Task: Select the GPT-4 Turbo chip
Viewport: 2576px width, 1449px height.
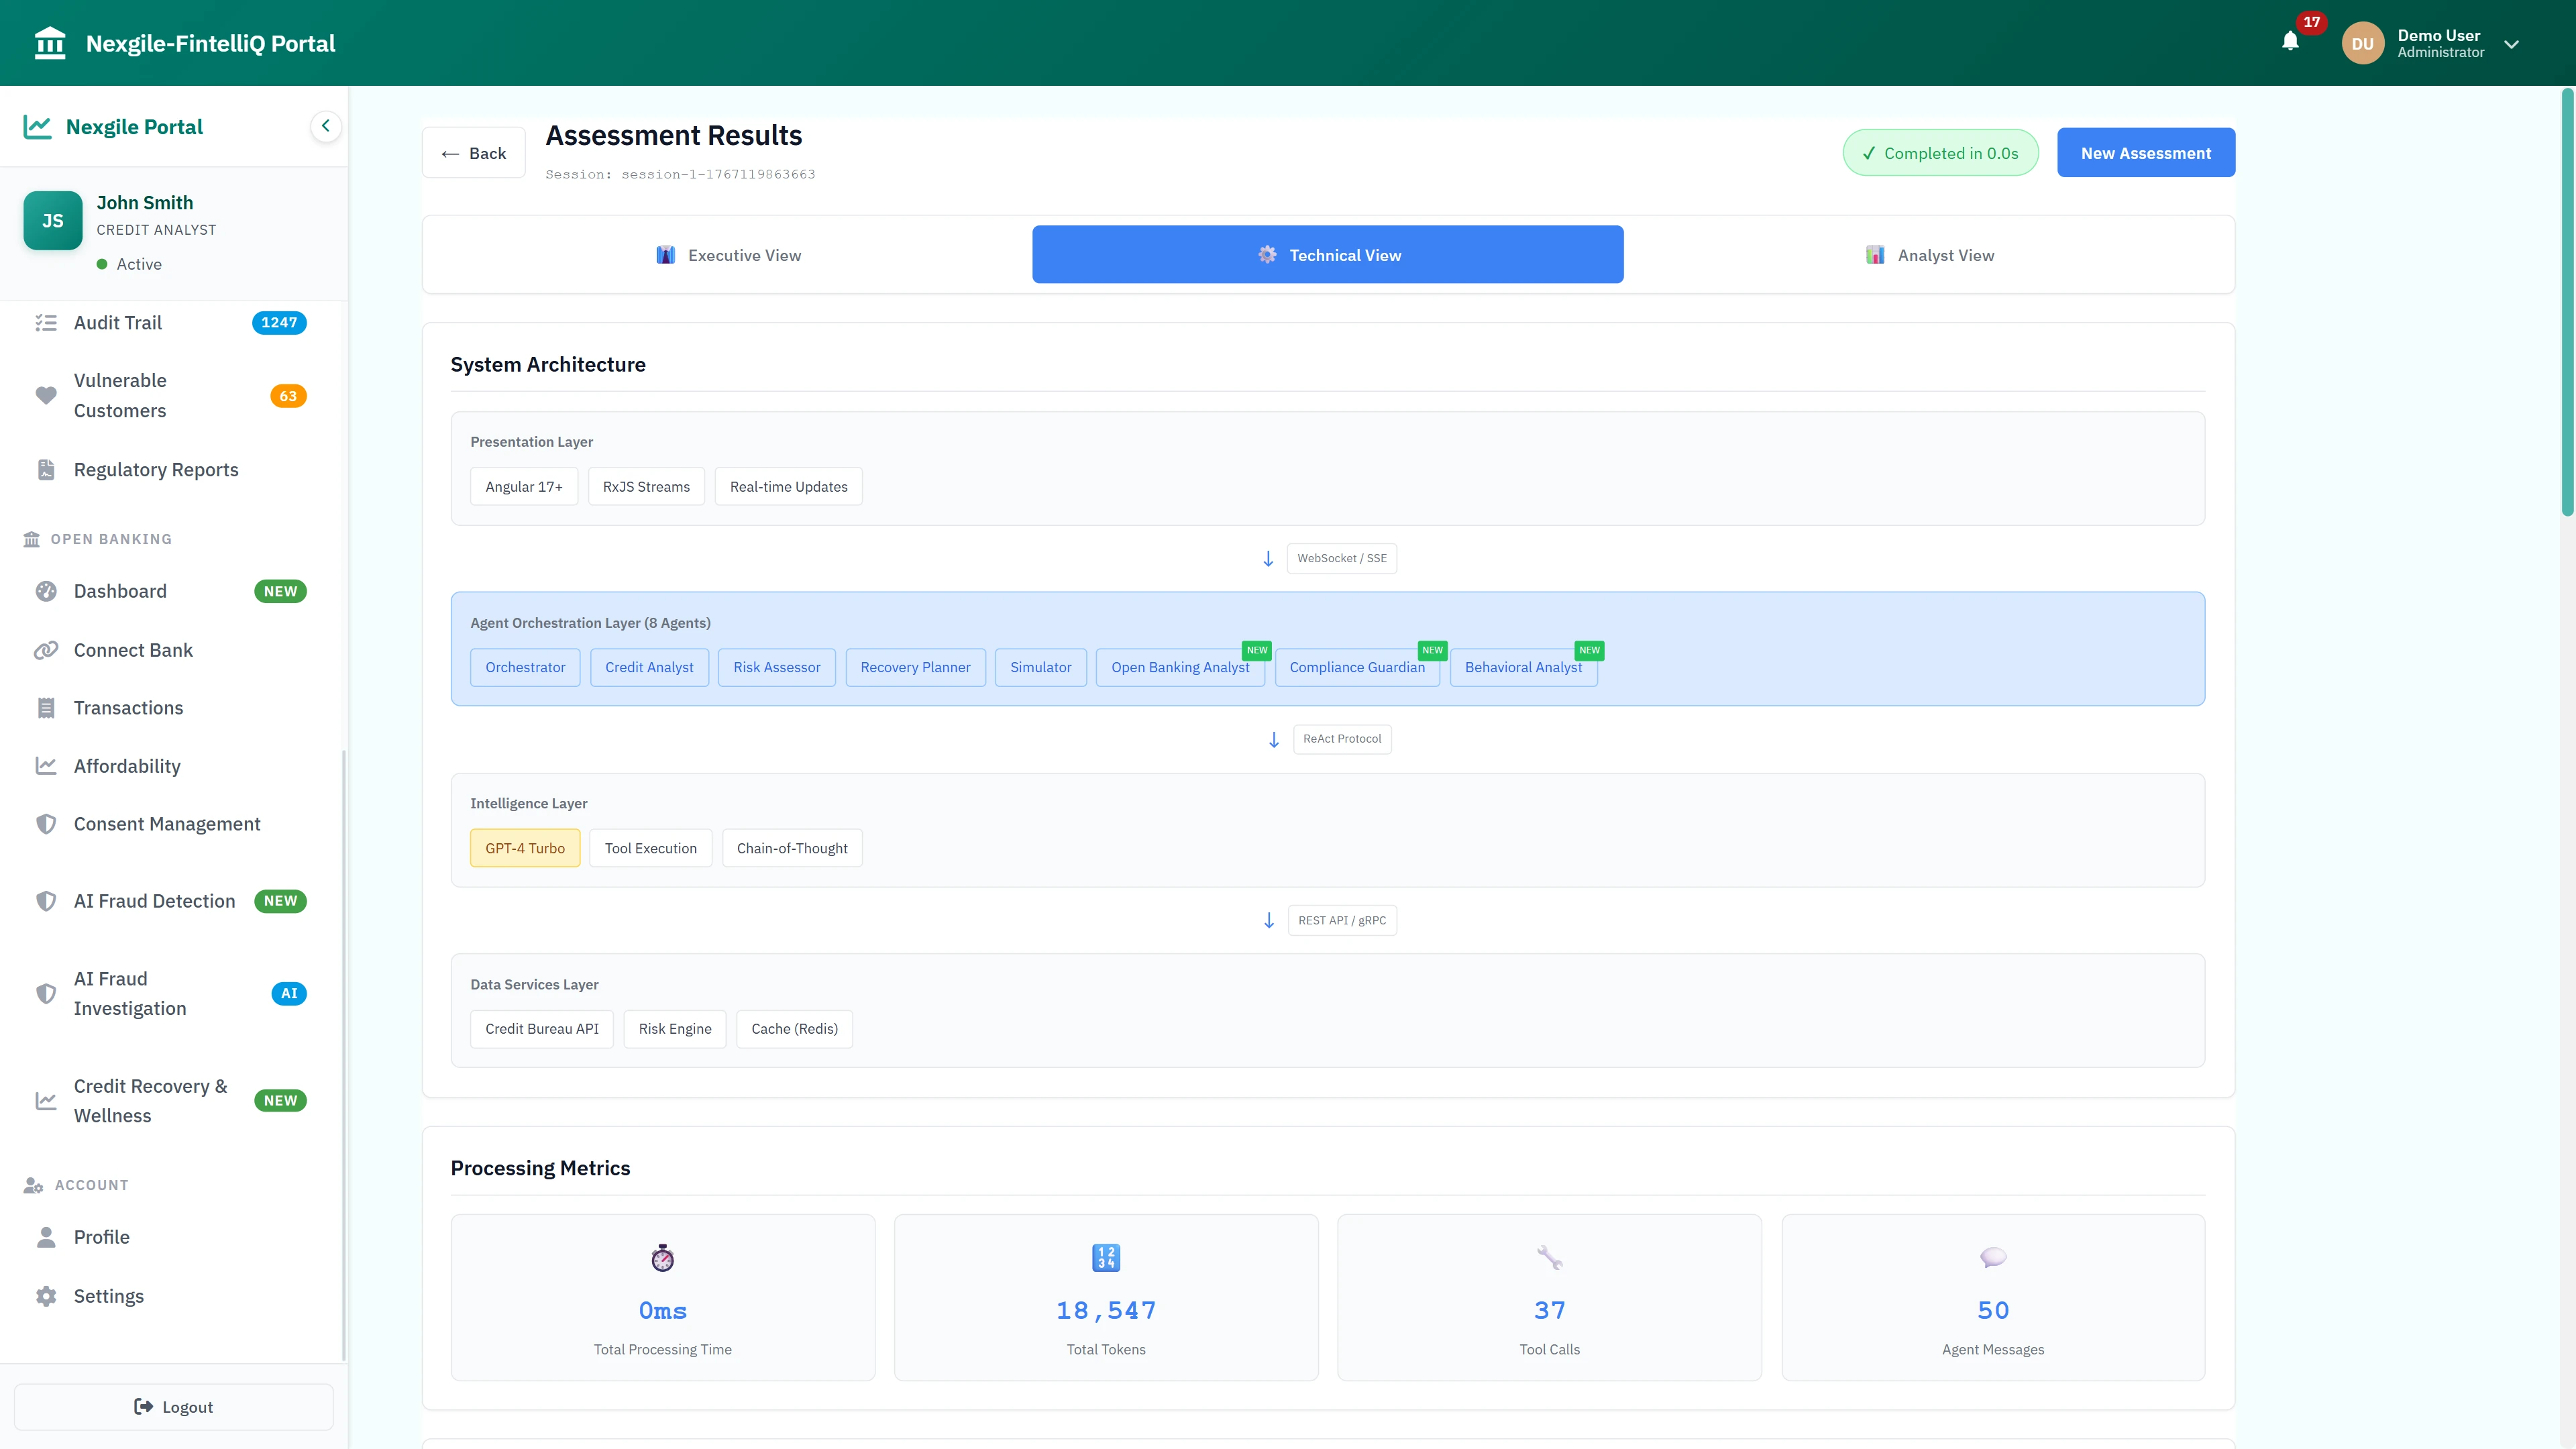Action: click(524, 848)
